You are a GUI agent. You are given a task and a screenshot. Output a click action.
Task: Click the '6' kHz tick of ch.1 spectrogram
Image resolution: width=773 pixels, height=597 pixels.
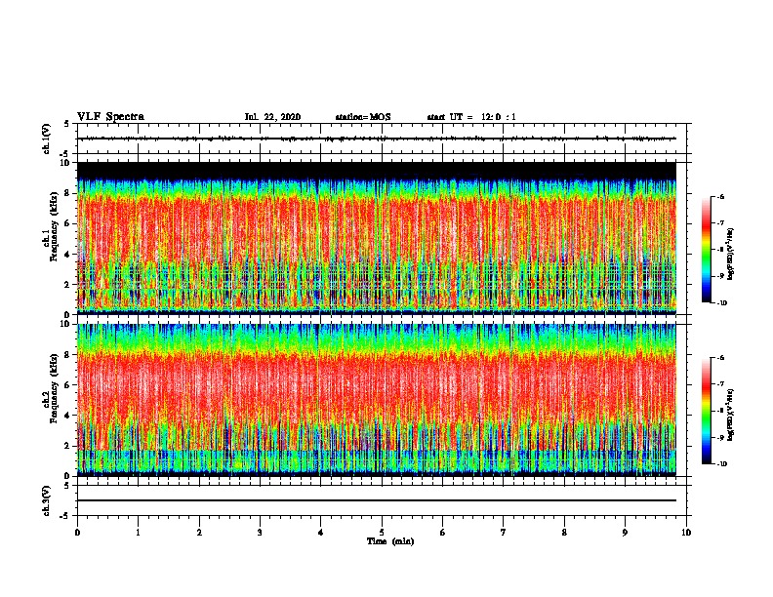(x=67, y=223)
